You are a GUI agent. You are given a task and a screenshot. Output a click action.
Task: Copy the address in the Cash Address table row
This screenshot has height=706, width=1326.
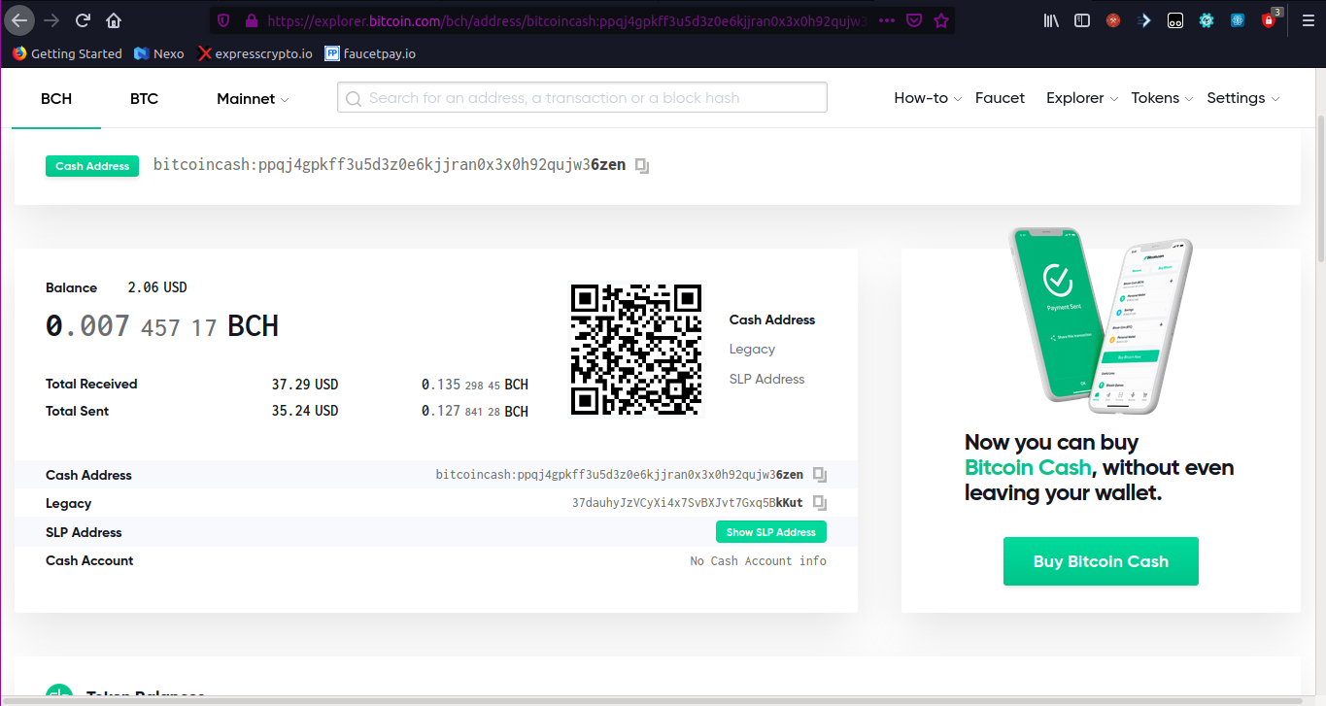pyautogui.click(x=820, y=475)
